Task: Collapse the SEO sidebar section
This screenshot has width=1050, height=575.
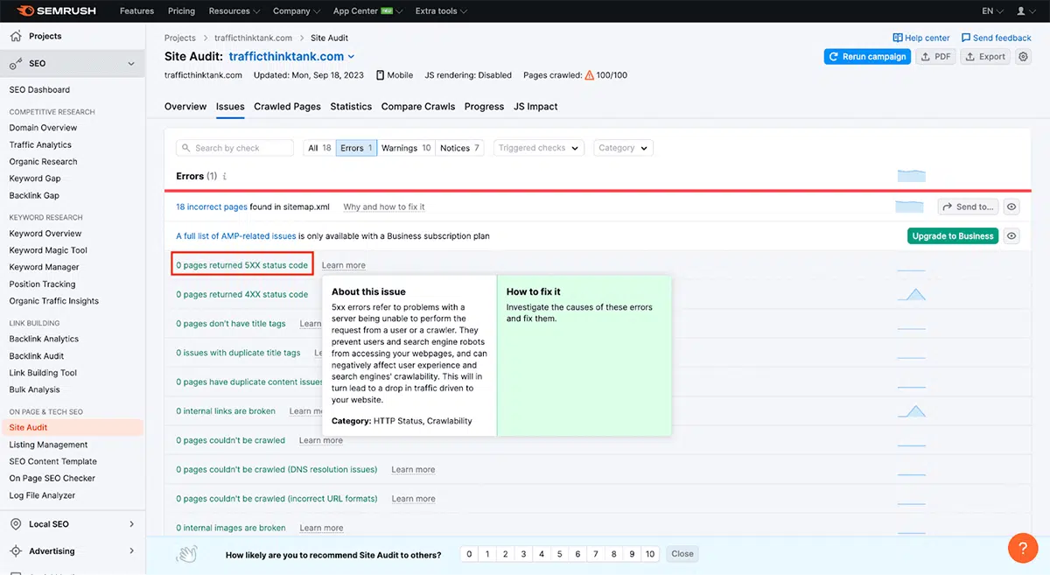Action: tap(131, 64)
